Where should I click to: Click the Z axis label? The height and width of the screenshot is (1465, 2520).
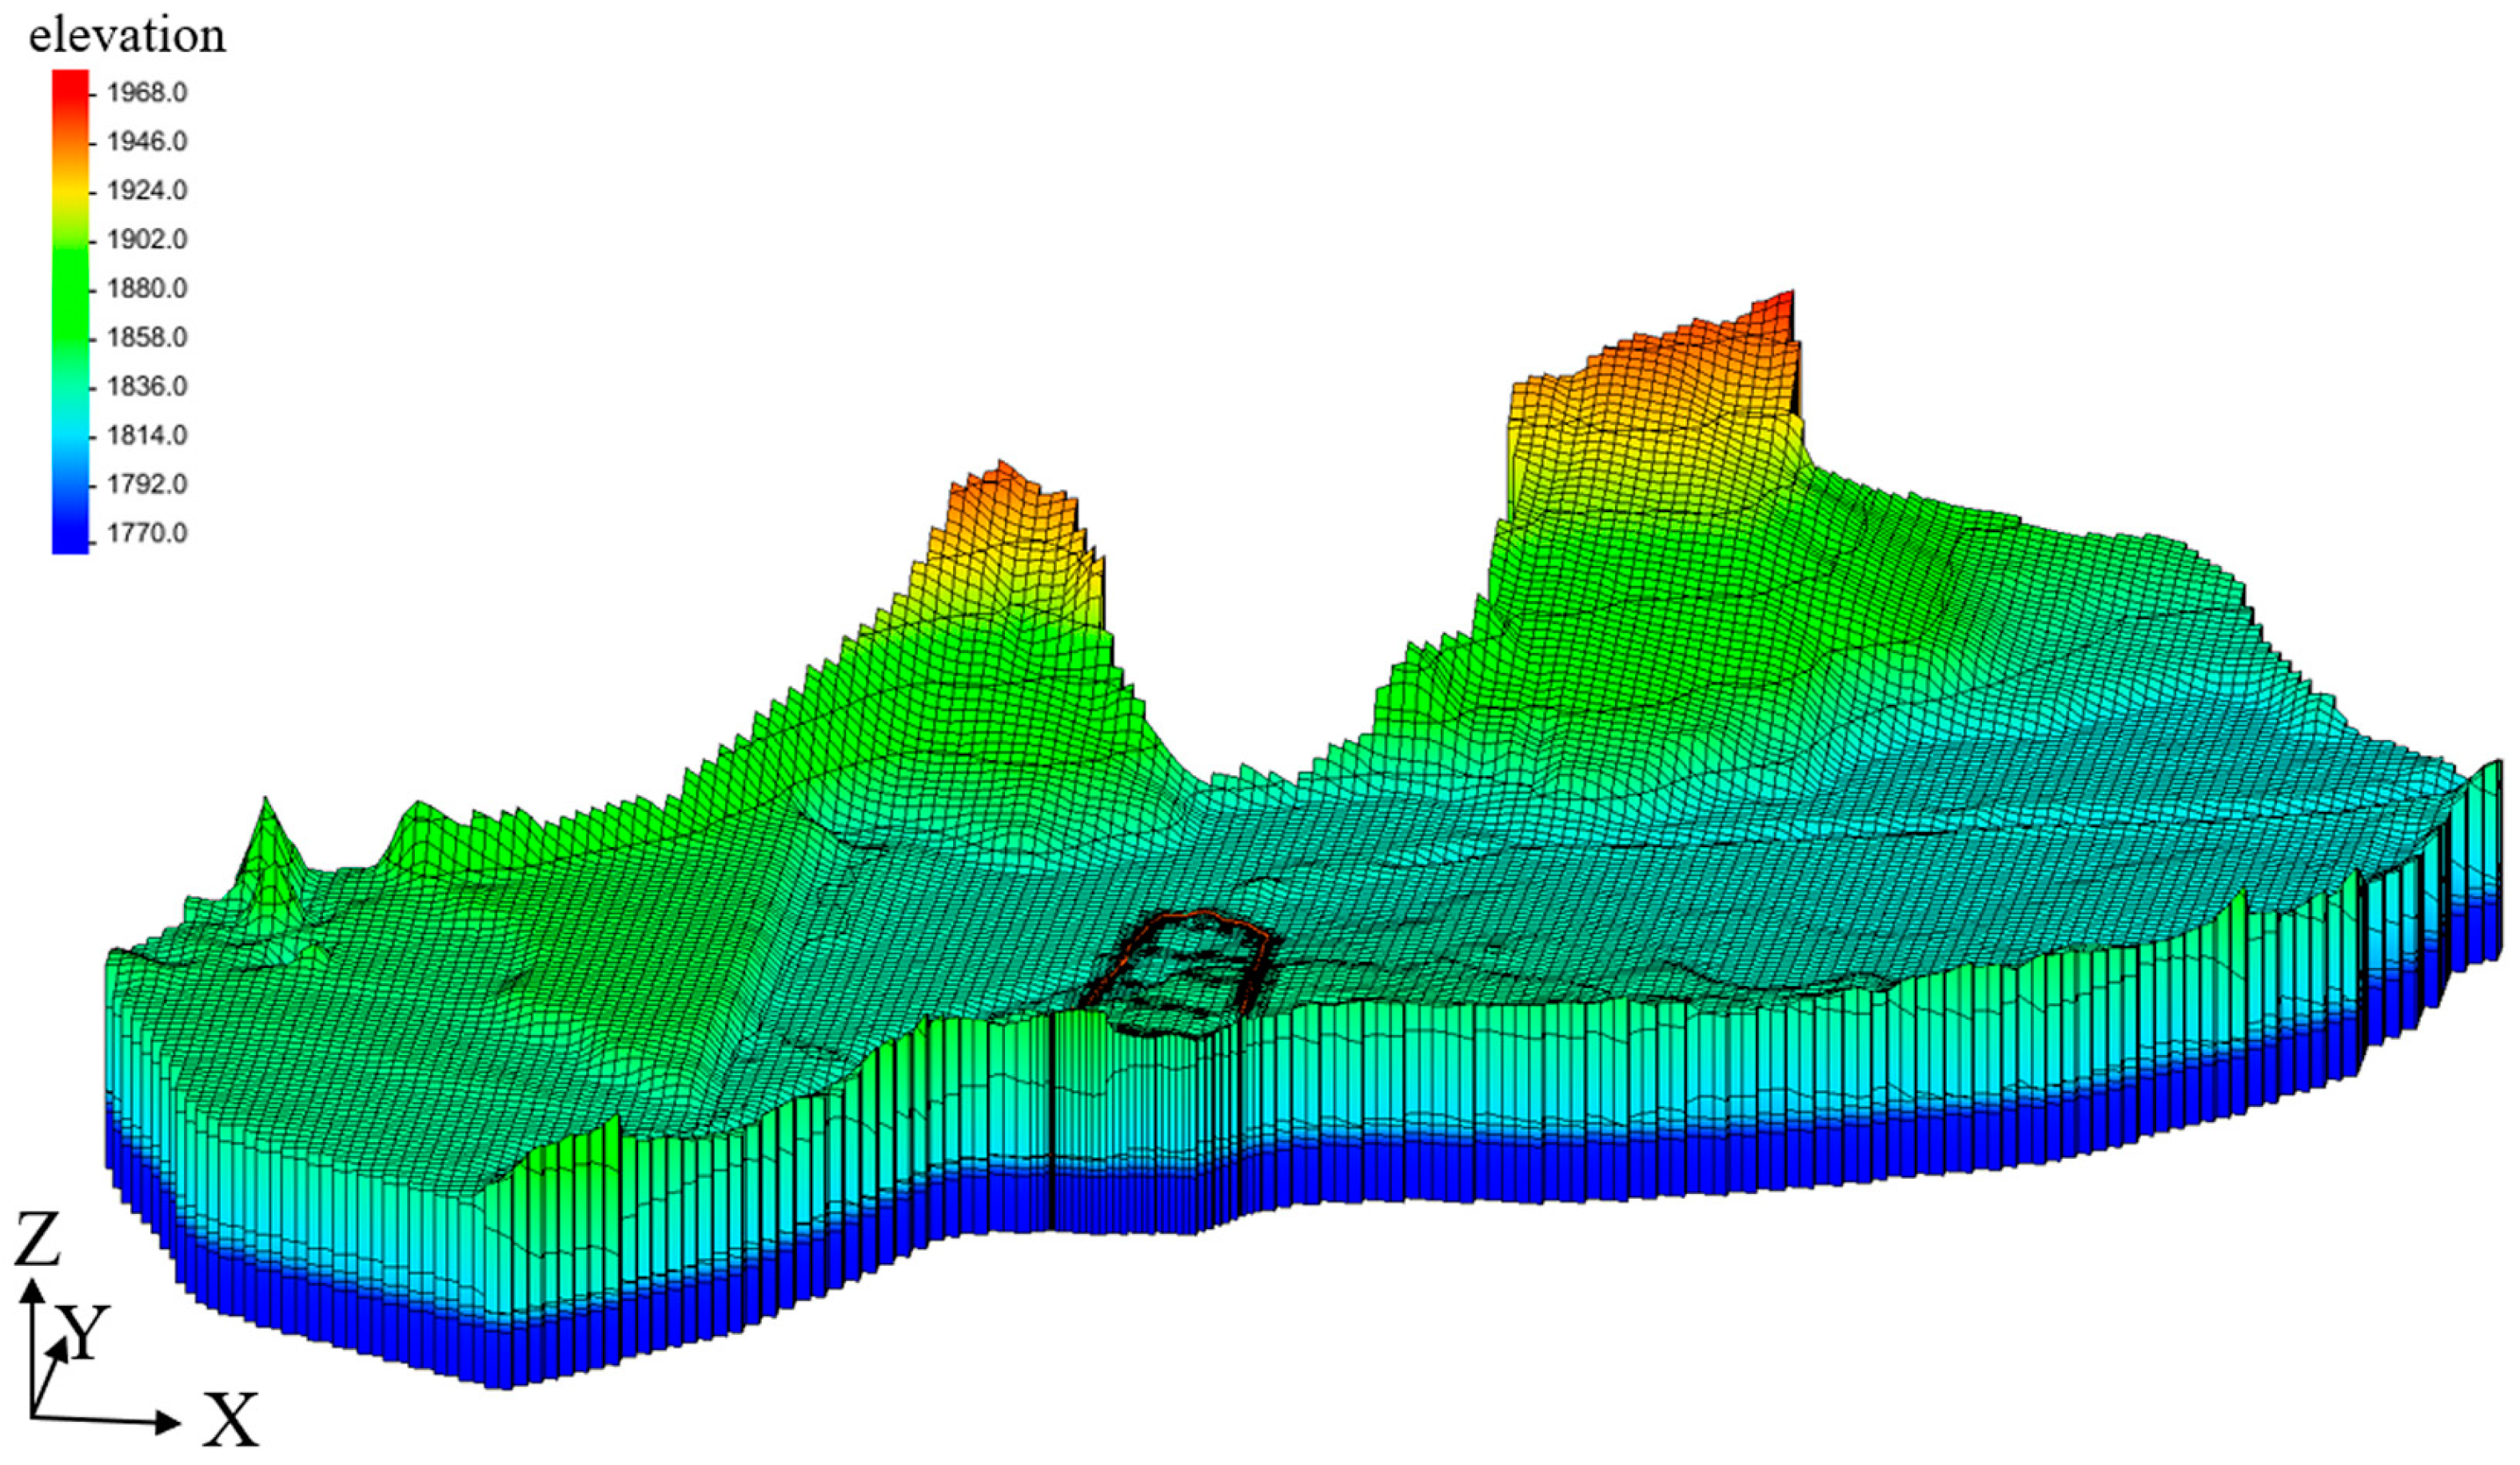click(x=38, y=1240)
